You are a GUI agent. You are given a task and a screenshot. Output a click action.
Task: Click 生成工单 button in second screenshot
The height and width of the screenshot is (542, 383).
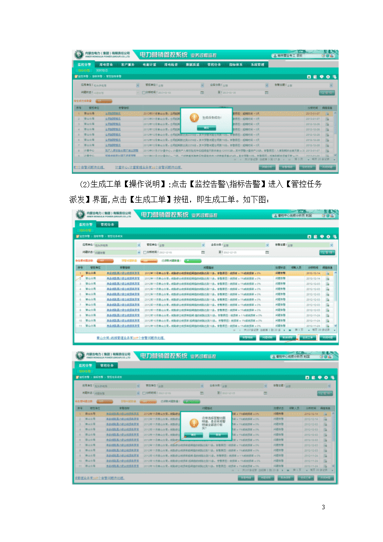pos(307,338)
